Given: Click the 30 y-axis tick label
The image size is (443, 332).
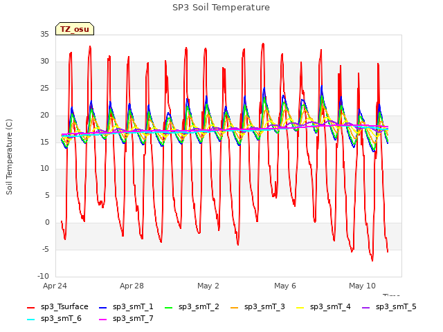Looking at the screenshot, I should pos(44,62).
